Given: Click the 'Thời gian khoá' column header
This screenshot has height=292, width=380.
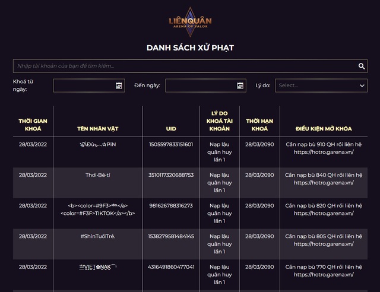Looking at the screenshot, I should (x=33, y=125).
